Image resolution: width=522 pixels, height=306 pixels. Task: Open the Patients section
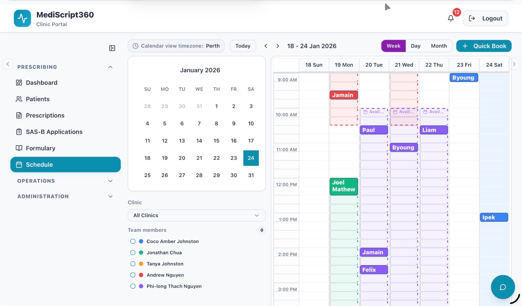click(65, 99)
